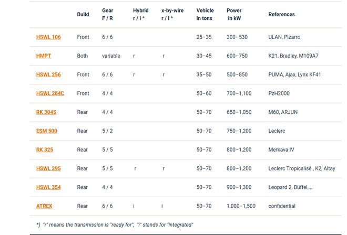Click the "confidential" reference cell for ATREX
Viewport: 347px width, 235px height.
[x=282, y=206]
